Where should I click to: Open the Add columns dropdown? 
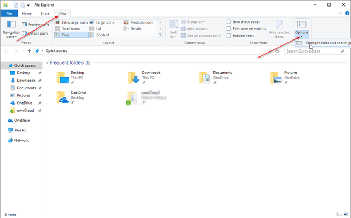coord(196,28)
